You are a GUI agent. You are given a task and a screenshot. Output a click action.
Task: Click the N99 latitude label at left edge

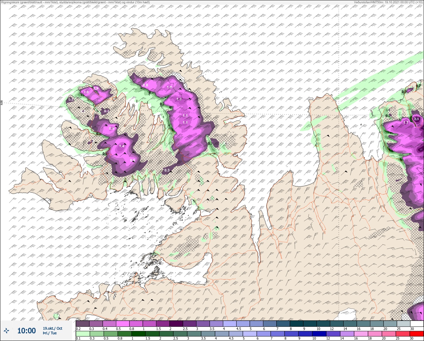(2, 103)
